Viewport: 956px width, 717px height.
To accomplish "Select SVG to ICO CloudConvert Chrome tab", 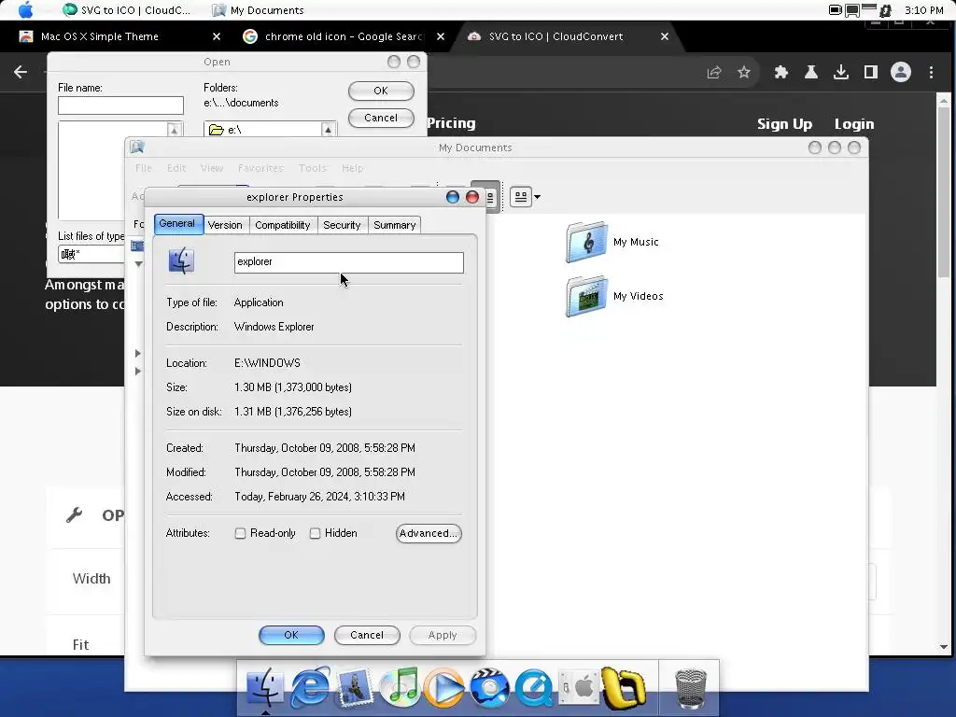I will [567, 36].
